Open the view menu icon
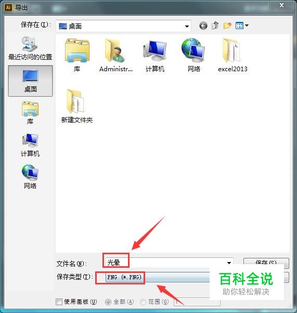The height and width of the screenshot is (313, 297). [x=242, y=25]
